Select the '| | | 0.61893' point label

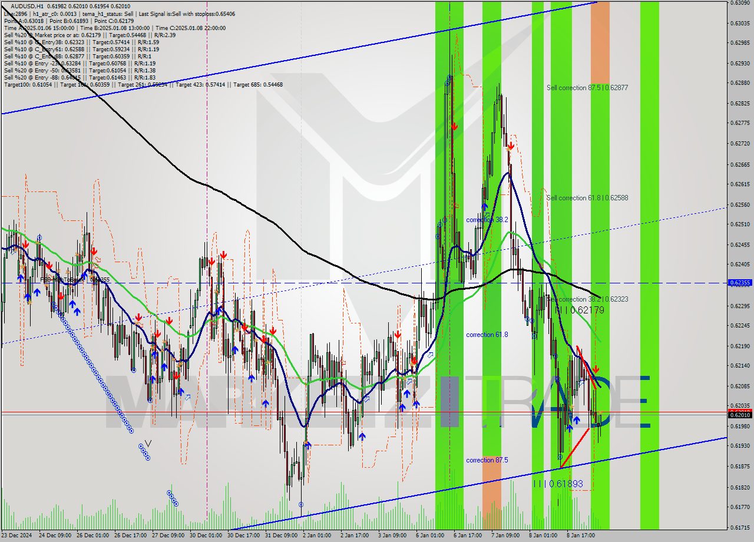[x=558, y=484]
